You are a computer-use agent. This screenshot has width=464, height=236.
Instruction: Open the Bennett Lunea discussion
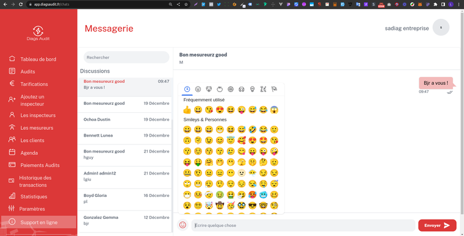(x=125, y=137)
